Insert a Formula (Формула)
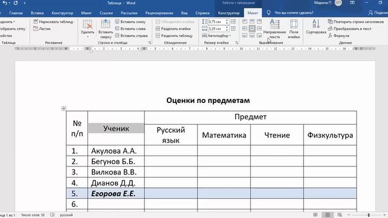Viewport: 388px width, 218px height. pyautogui.click(x=339, y=36)
